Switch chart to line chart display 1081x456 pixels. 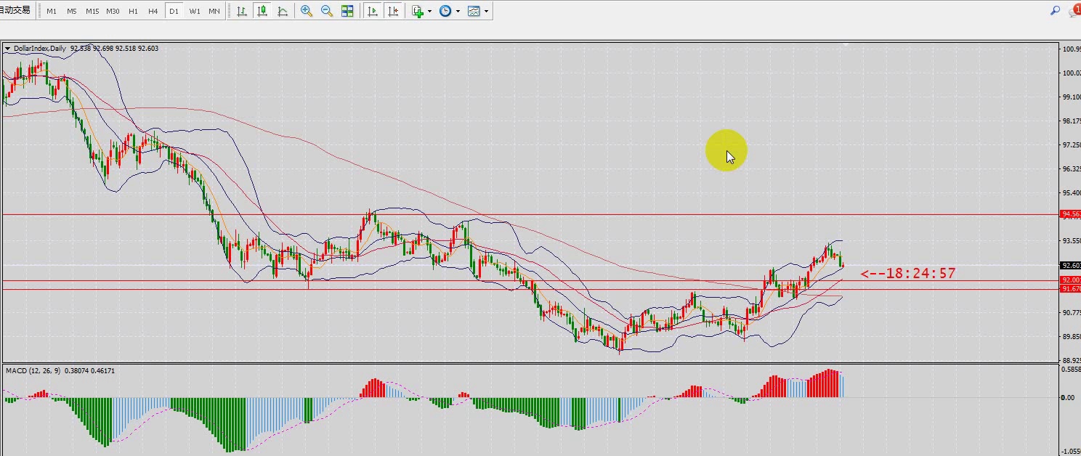click(x=282, y=11)
